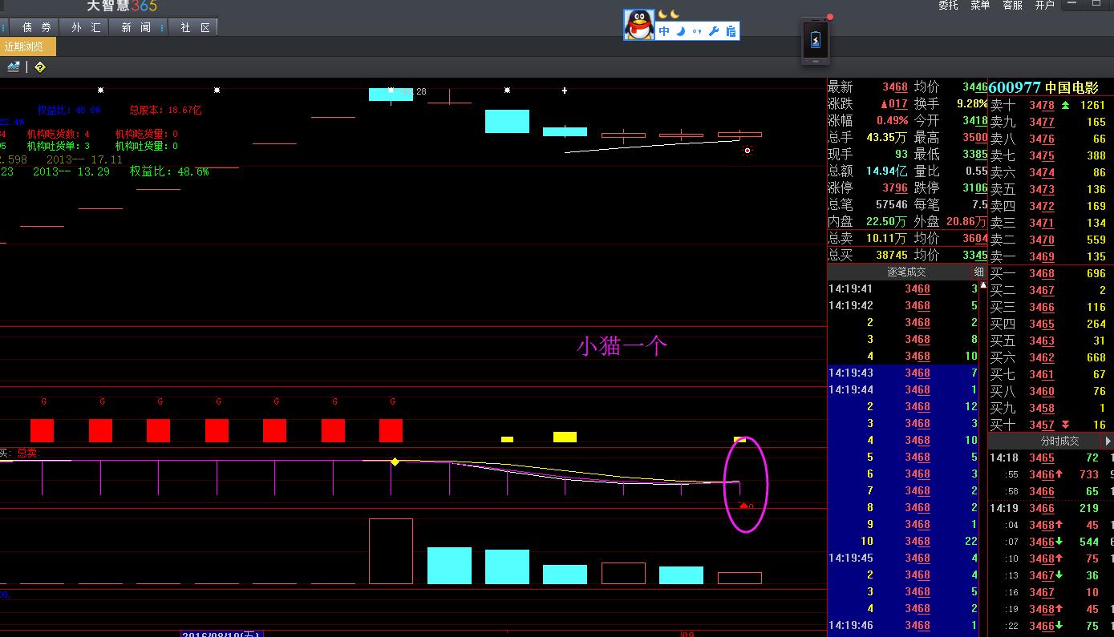Expand the dots handle beside 新闻 tab
Image resolution: width=1114 pixels, height=637 pixels.
[164, 27]
